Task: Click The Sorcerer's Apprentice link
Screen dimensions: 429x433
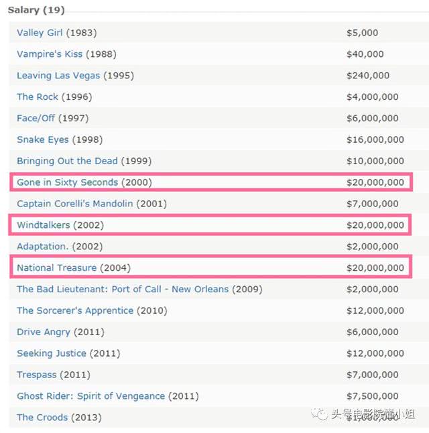Action: pos(75,311)
